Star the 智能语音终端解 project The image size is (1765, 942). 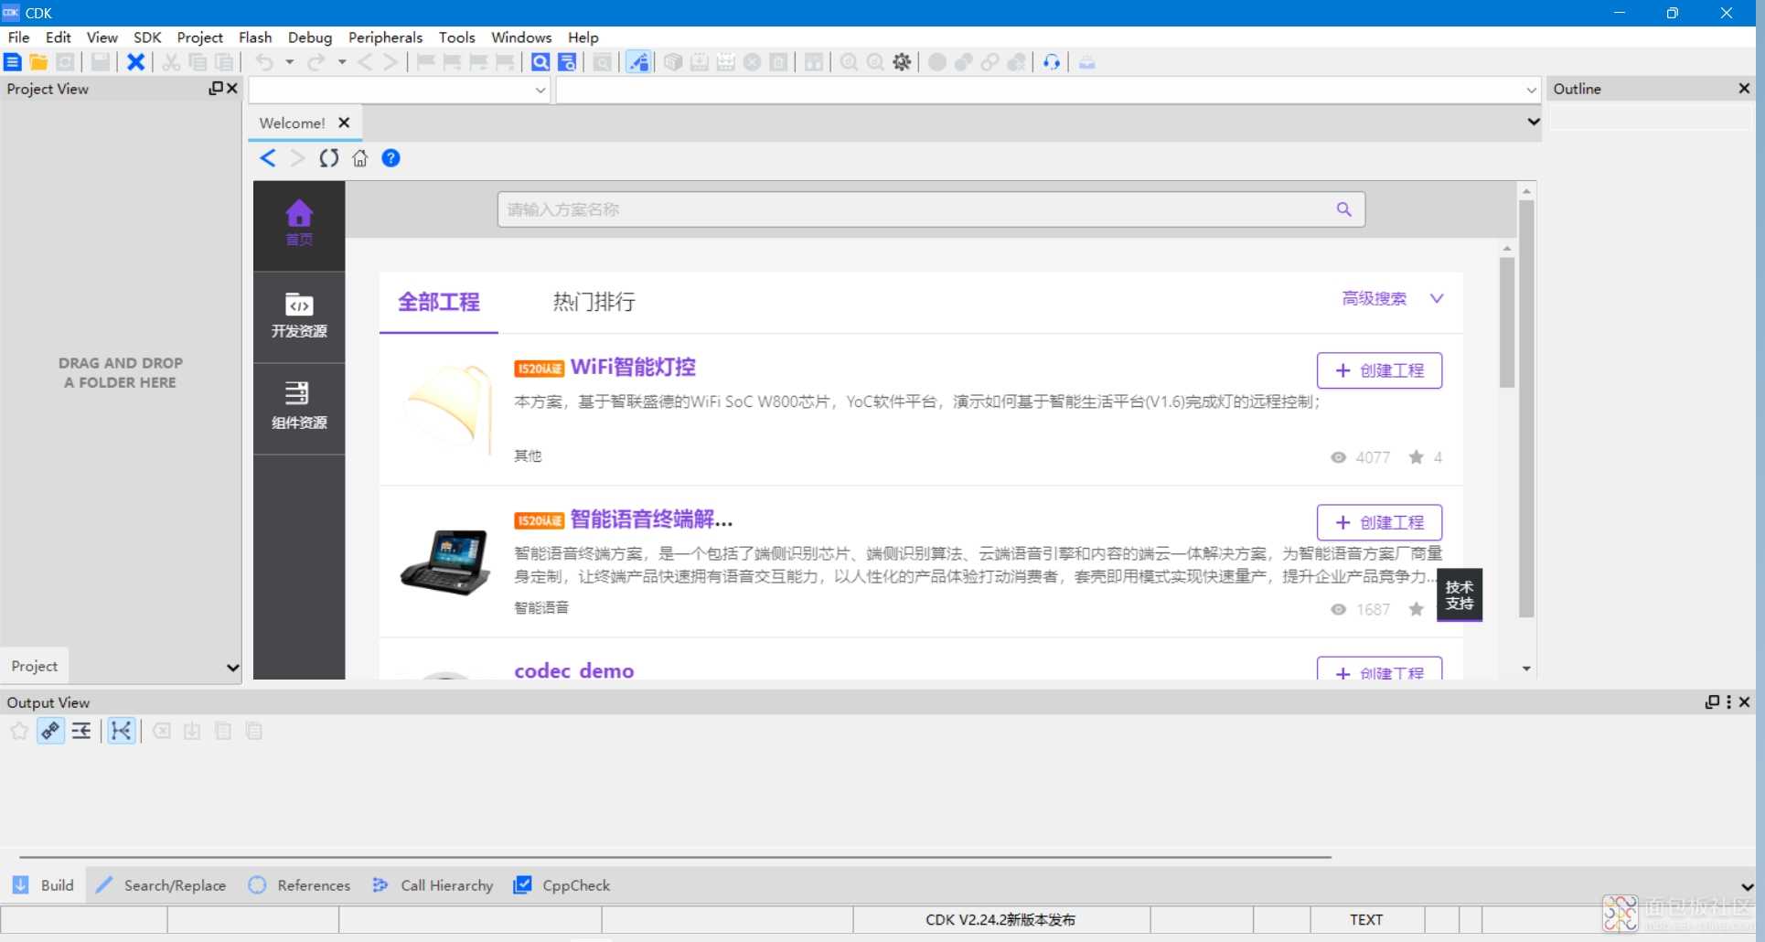pos(1416,609)
